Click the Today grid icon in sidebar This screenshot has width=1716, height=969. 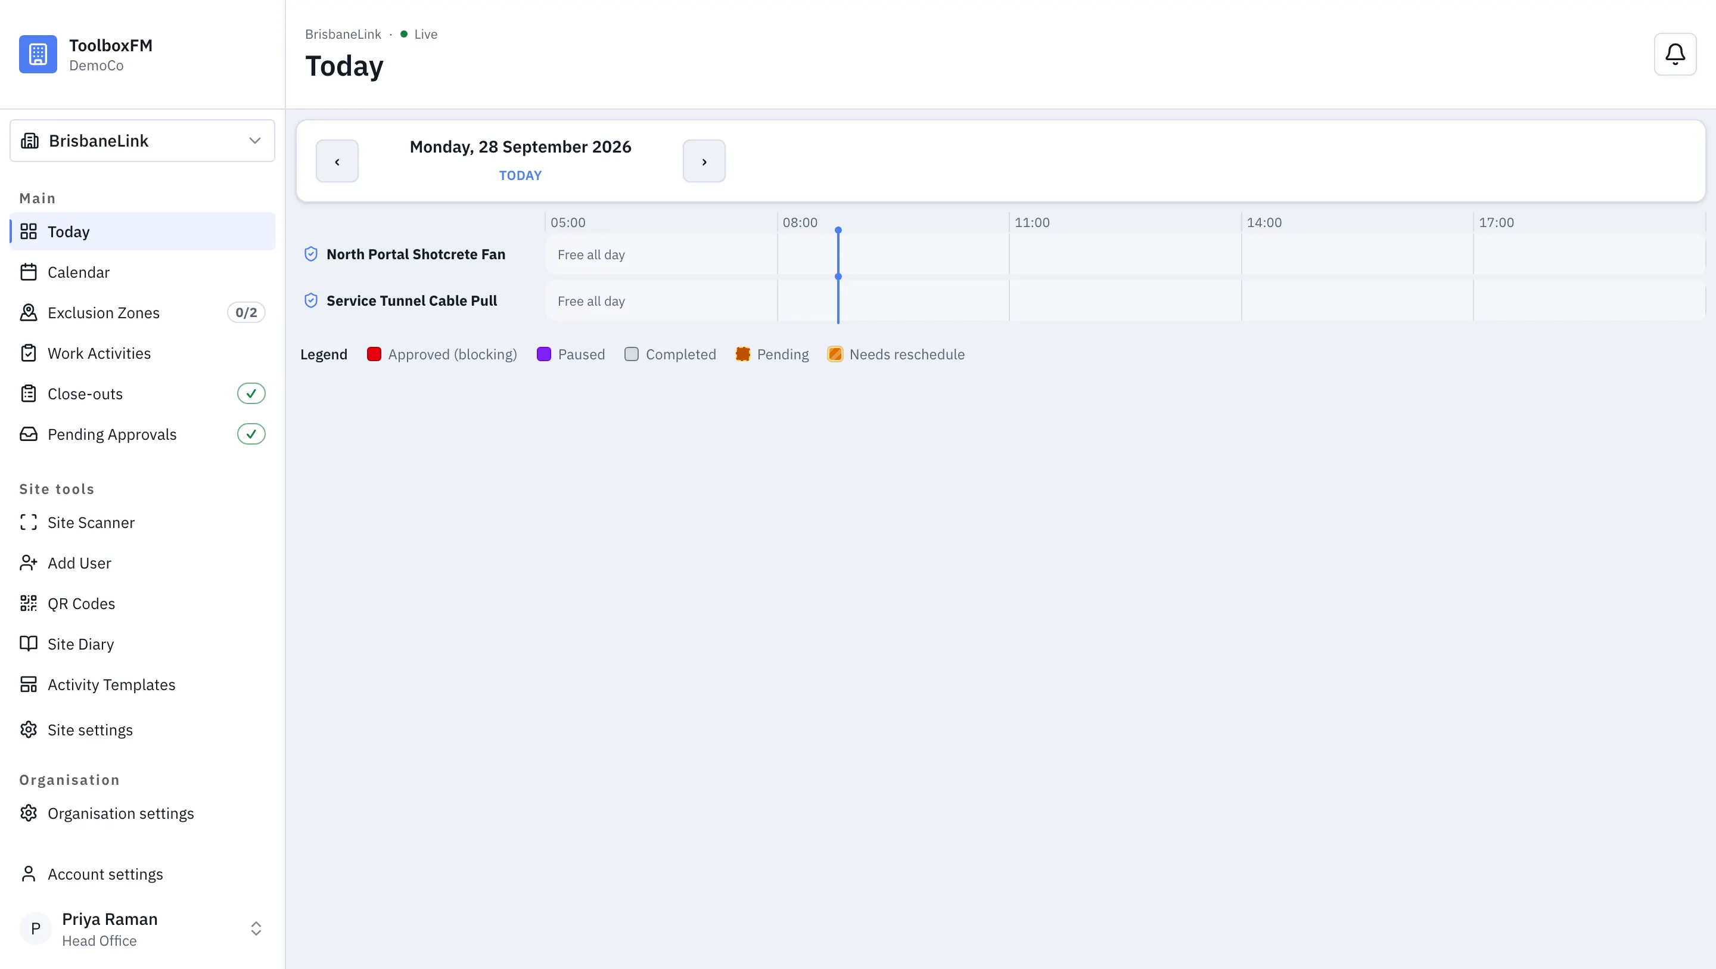pyautogui.click(x=29, y=231)
